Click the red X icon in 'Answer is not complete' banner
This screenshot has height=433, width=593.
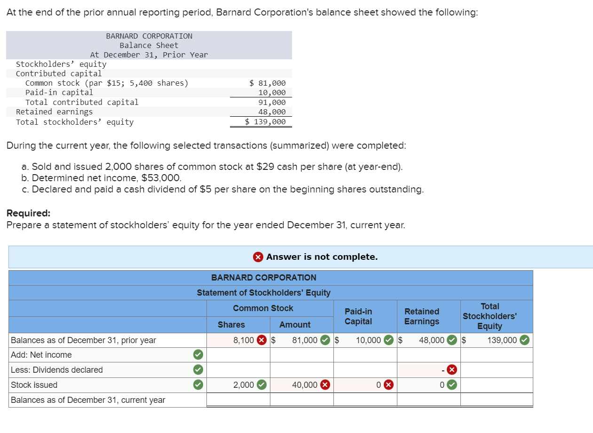(258, 257)
